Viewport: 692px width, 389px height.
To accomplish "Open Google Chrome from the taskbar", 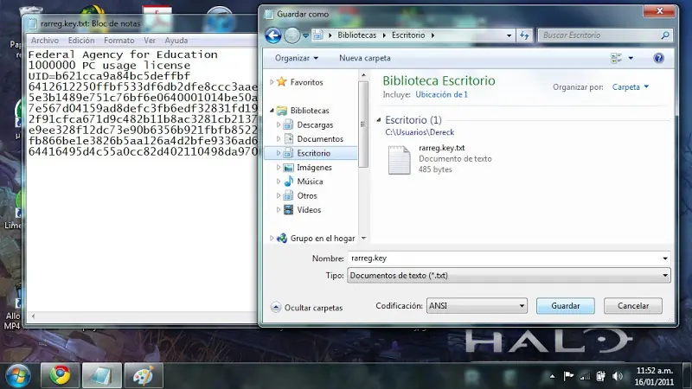I will coord(60,375).
